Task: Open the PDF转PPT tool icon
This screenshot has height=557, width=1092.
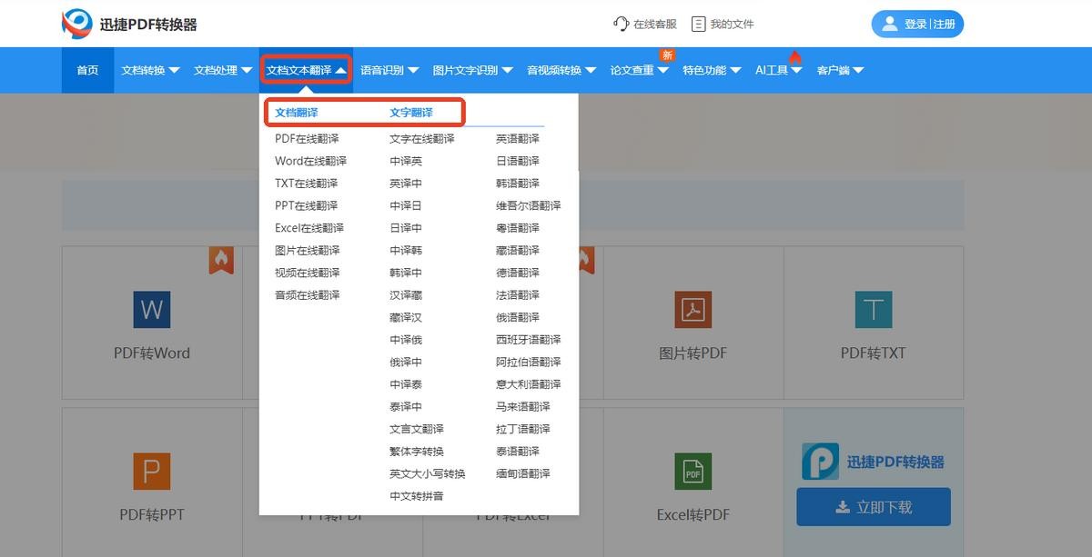Action: point(151,472)
